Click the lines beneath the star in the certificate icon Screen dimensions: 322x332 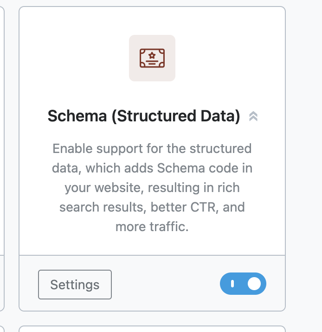pos(152,62)
